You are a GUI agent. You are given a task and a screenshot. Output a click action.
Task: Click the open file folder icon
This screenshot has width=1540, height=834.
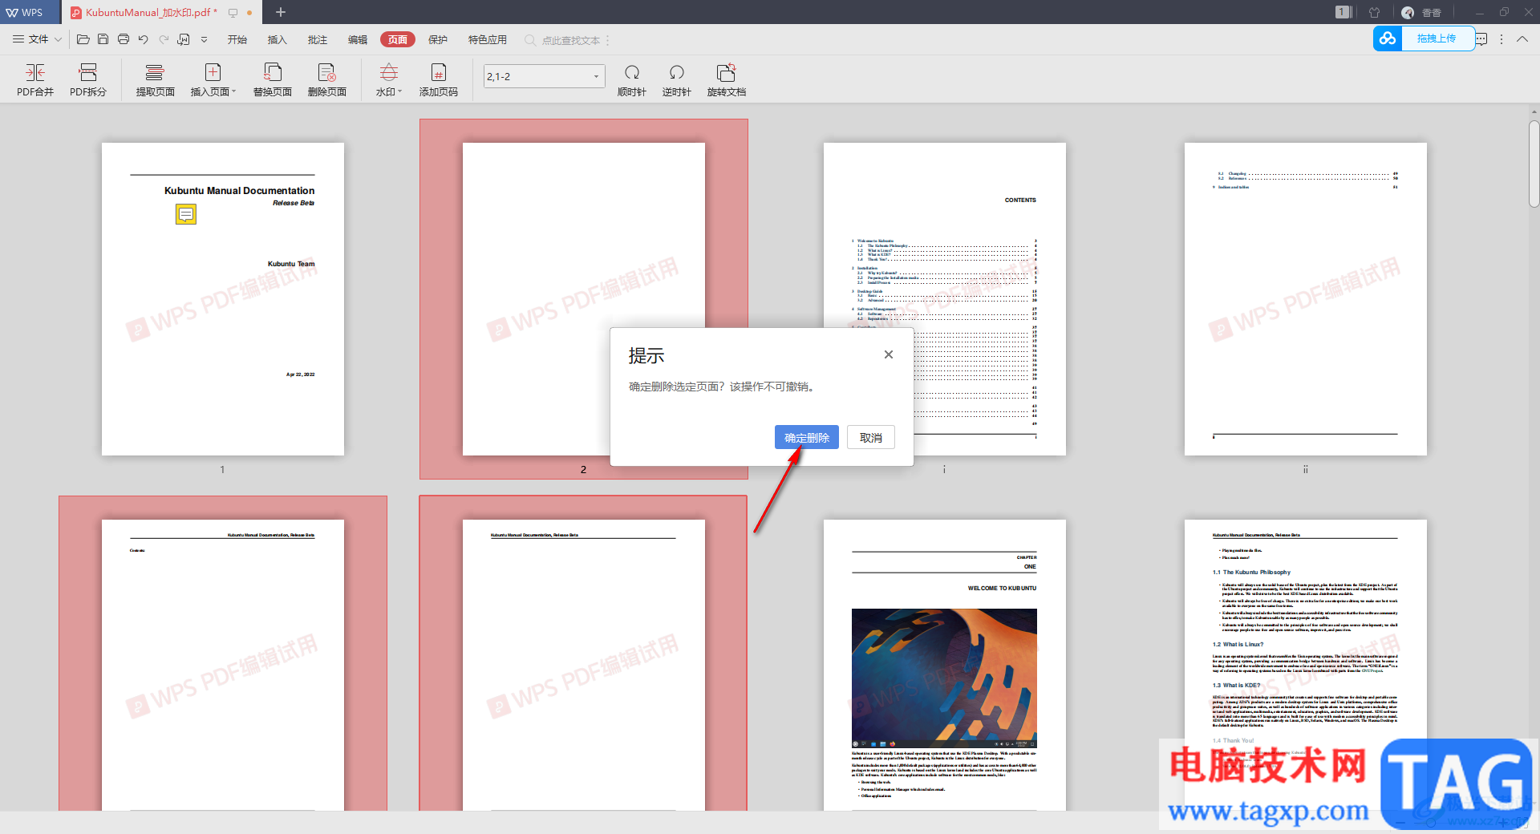(x=83, y=38)
